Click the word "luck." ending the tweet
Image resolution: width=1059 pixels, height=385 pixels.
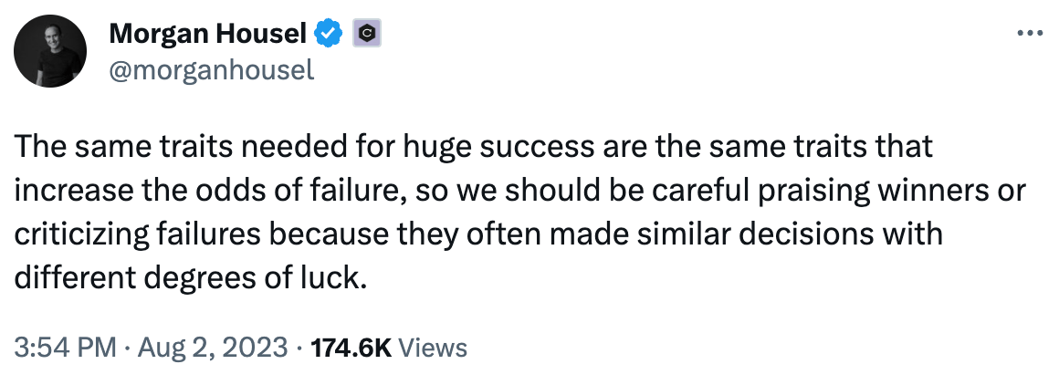point(337,277)
